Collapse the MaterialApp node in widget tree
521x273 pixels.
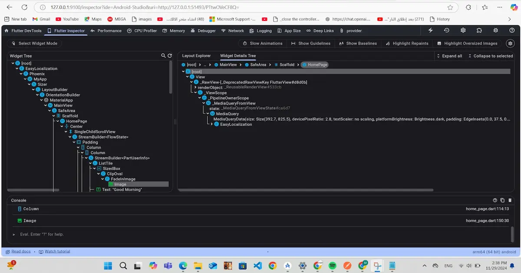point(41,100)
